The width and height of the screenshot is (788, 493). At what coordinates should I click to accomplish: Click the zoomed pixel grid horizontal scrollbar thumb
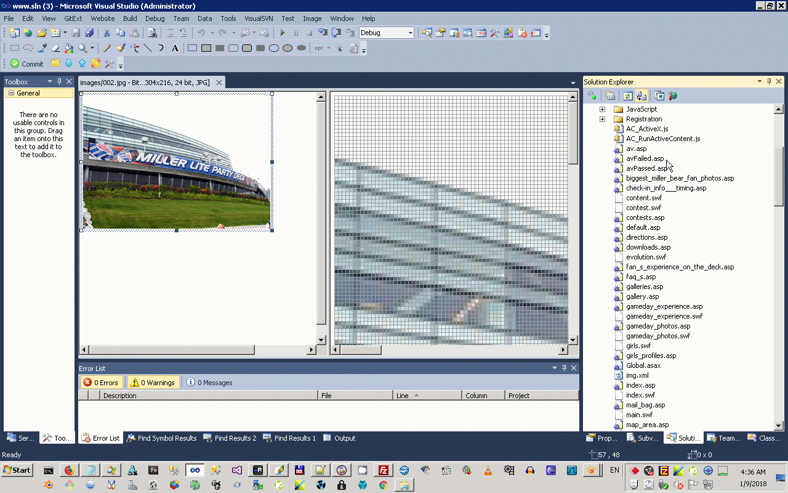coord(360,350)
